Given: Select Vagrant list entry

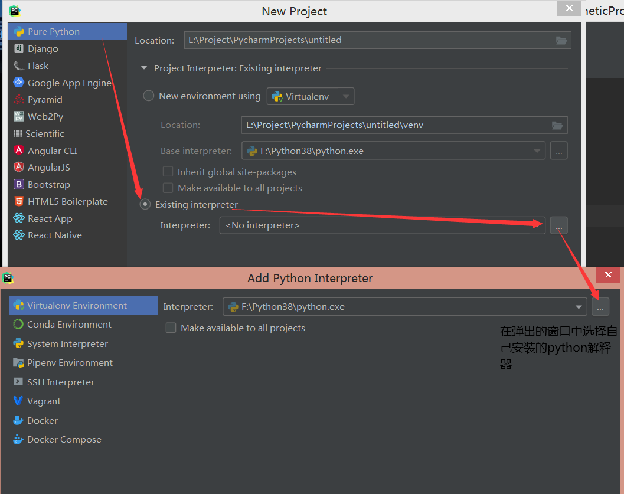Looking at the screenshot, I should pyautogui.click(x=84, y=401).
